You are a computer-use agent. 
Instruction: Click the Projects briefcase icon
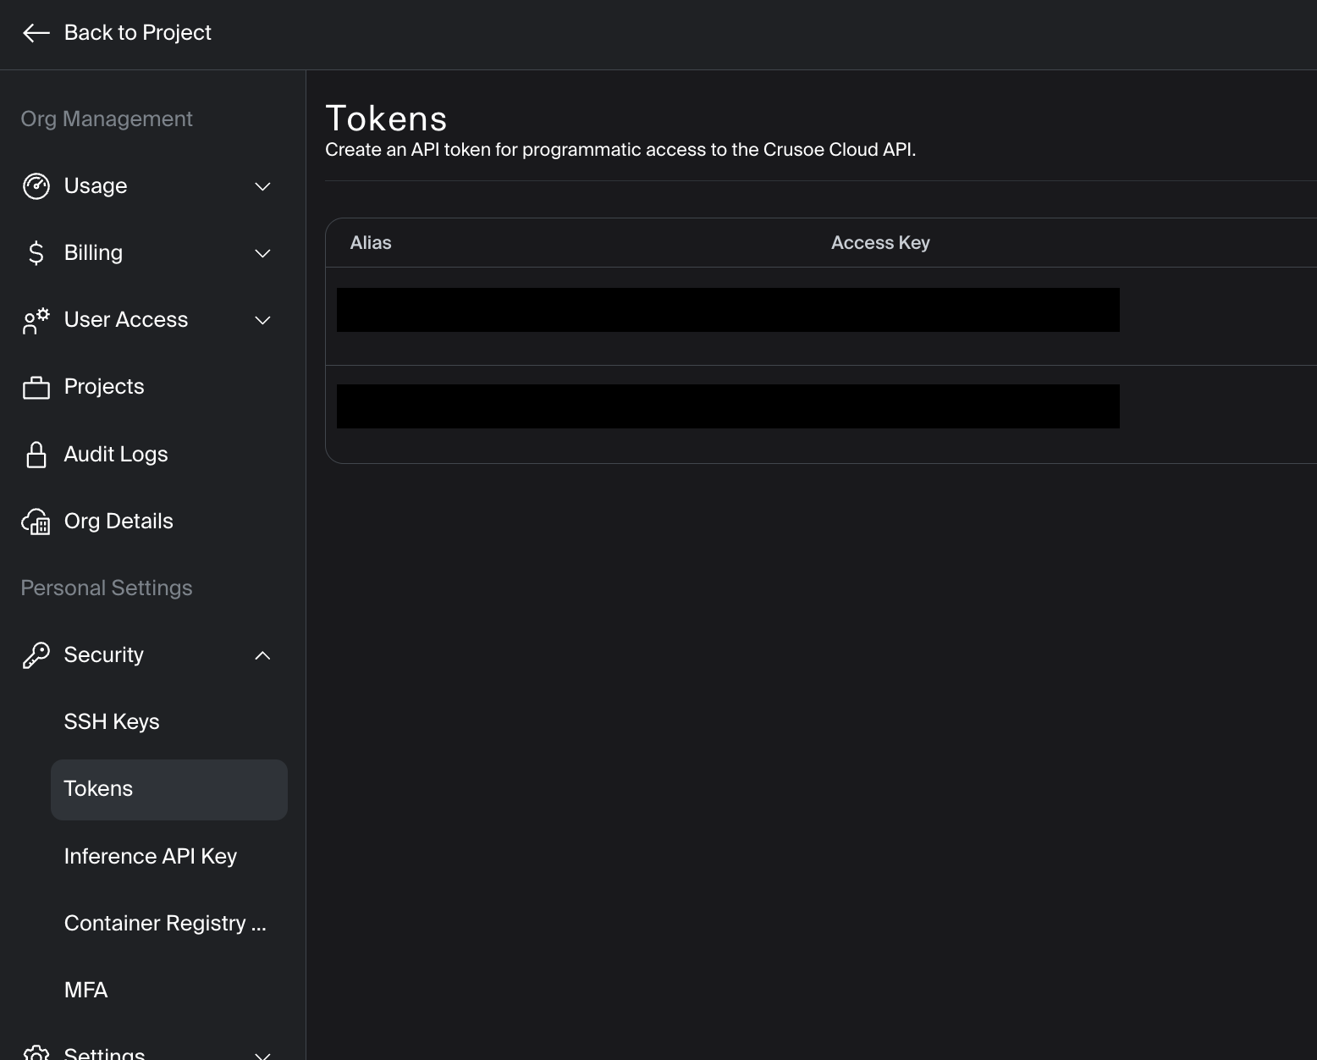(x=36, y=388)
